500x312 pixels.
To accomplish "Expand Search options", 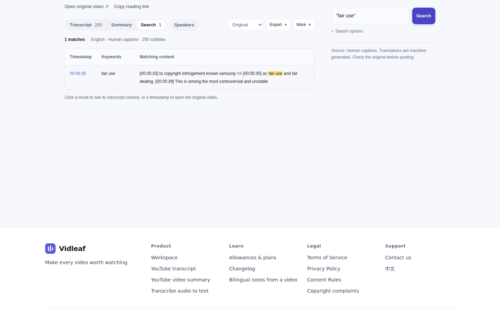I will (347, 31).
